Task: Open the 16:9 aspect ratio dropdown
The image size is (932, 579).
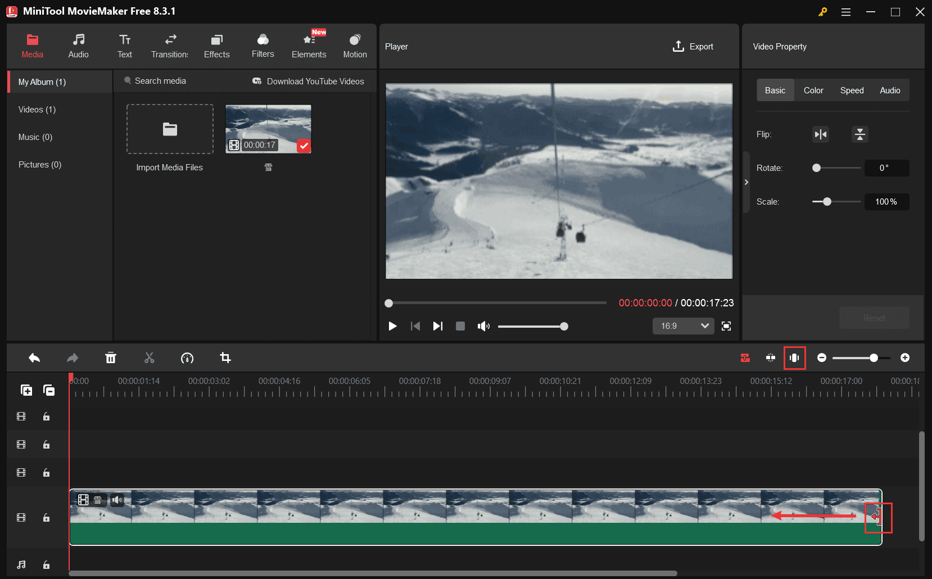Action: [x=682, y=326]
